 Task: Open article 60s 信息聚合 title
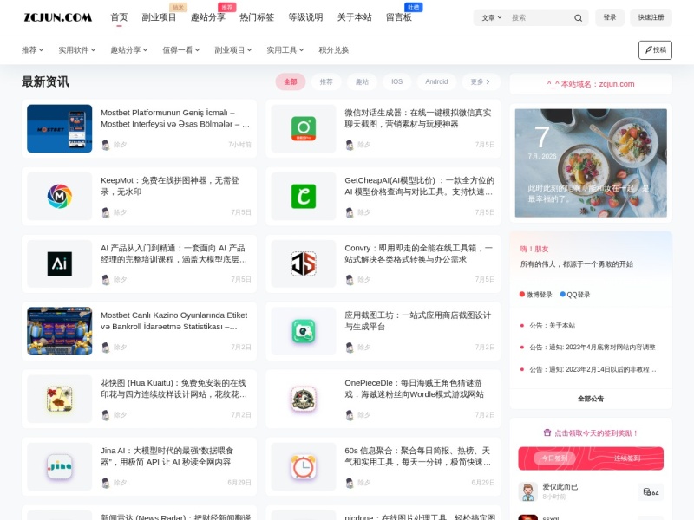coord(417,457)
